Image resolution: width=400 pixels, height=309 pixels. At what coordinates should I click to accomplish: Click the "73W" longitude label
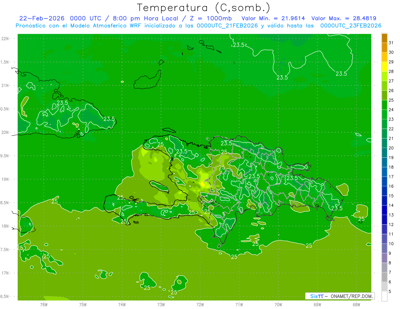click(x=161, y=304)
